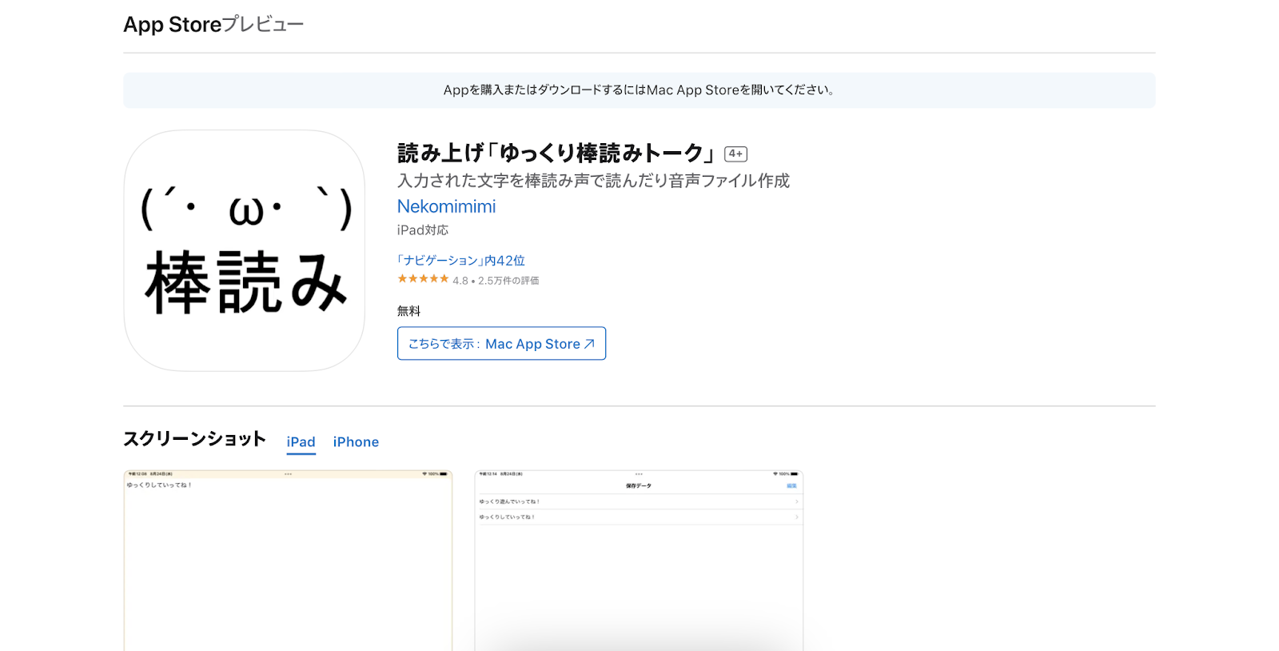This screenshot has width=1279, height=651.
Task: Click the 無料 price label
Action: click(408, 311)
